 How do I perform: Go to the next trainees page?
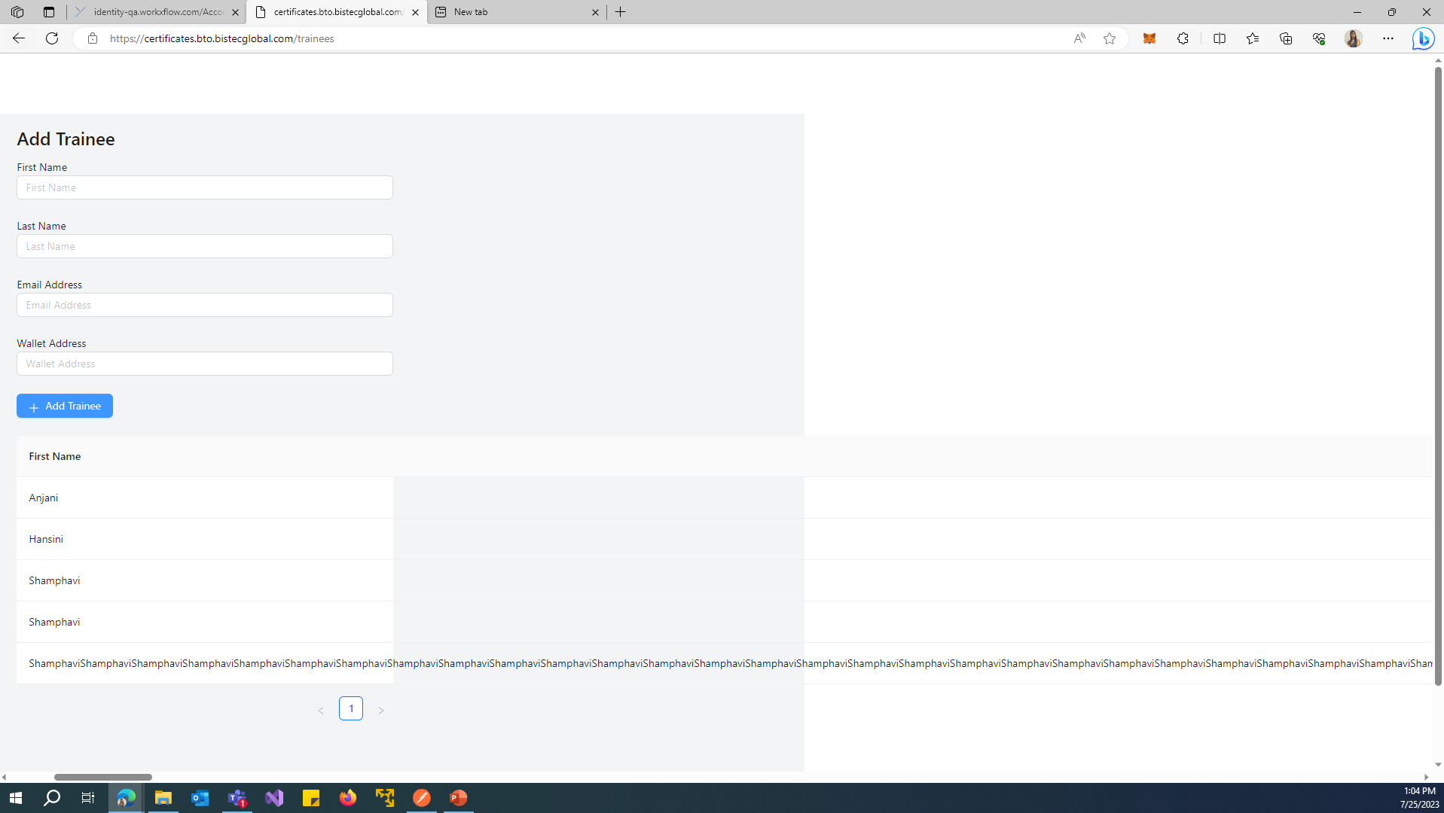point(381,709)
